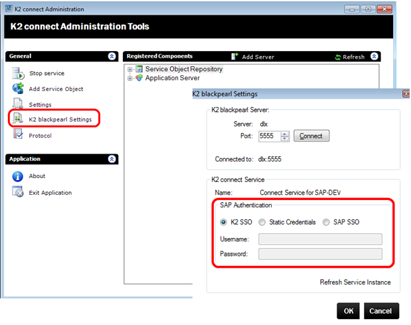Select the Static Credentials radio button
The height and width of the screenshot is (325, 411).
tap(262, 222)
